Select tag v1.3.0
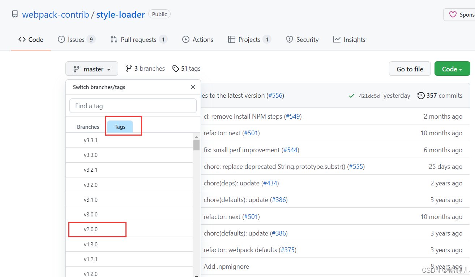 click(x=129, y=244)
